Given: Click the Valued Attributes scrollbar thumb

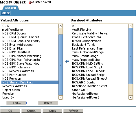Looking at the screenshot, I should [x=61, y=65].
